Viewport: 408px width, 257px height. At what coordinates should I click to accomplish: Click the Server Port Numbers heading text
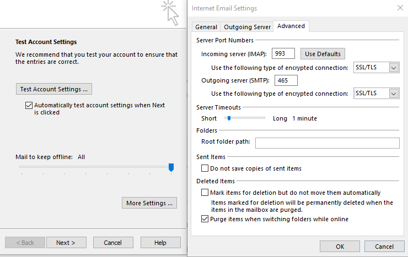(x=225, y=40)
